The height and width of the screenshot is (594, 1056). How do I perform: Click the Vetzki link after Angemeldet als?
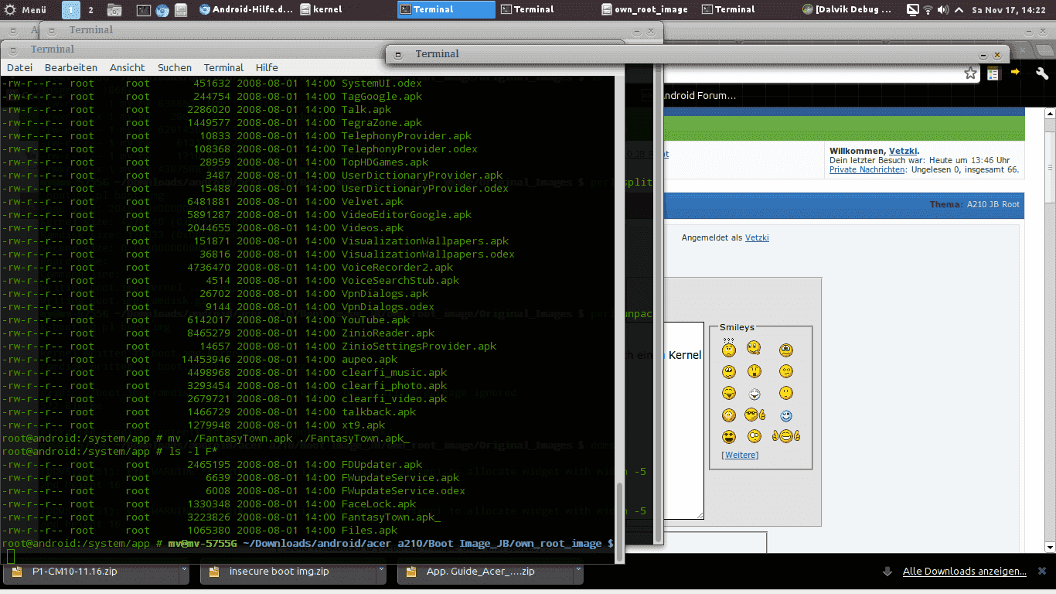point(757,237)
